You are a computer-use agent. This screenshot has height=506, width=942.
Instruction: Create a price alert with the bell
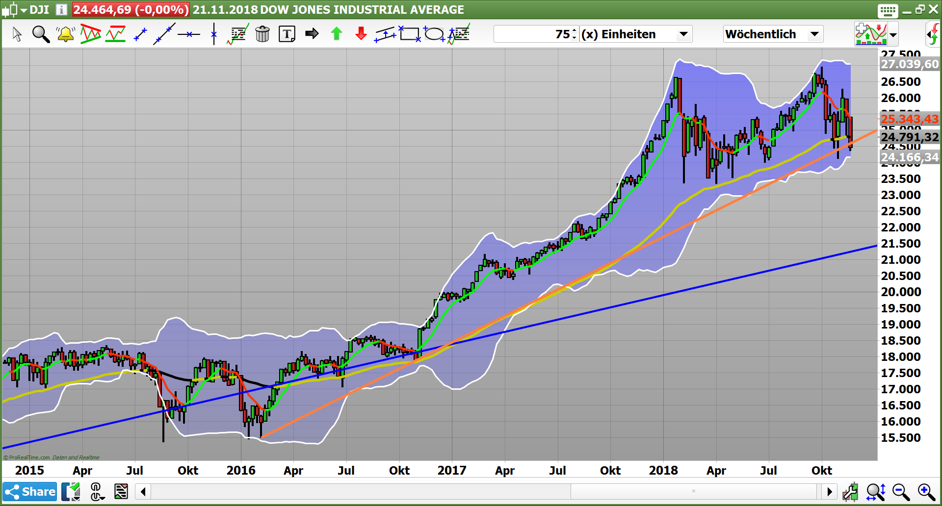coord(65,34)
